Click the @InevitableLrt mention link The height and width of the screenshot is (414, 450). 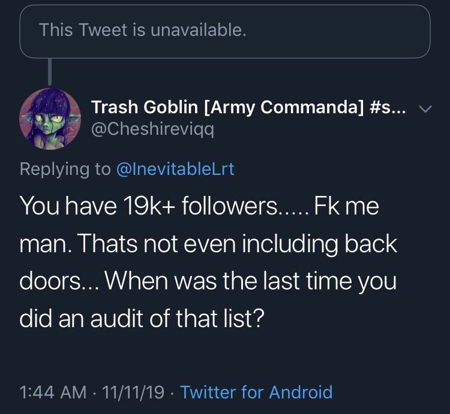[175, 169]
